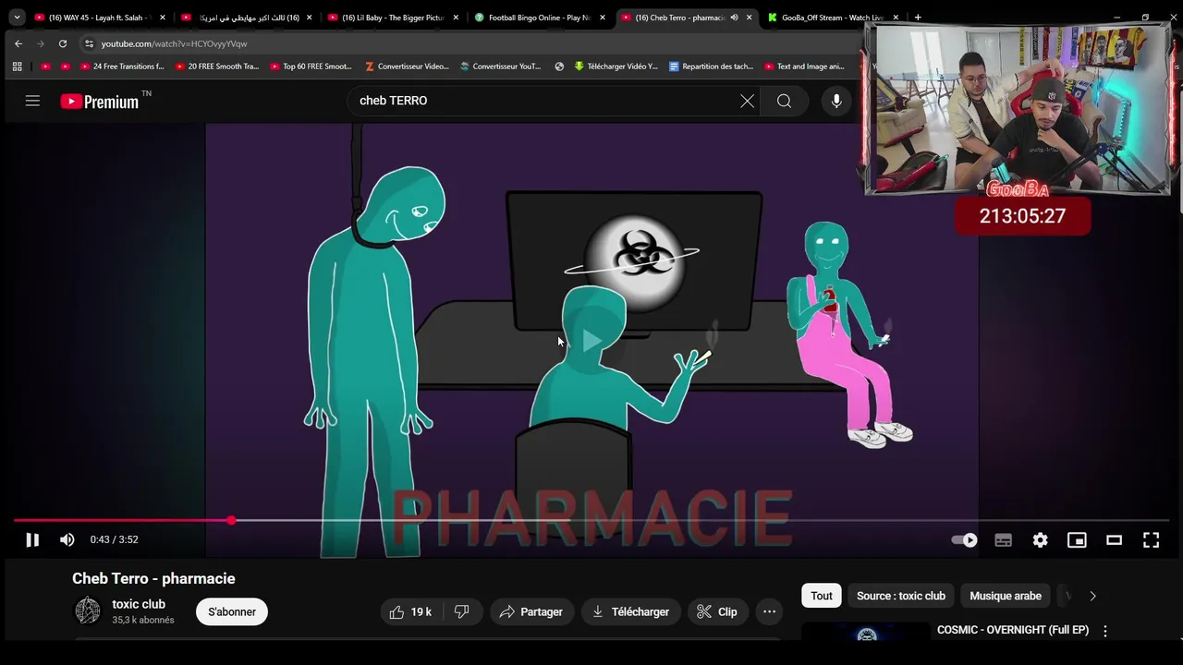Close the Football Bingo Online tab
The image size is (1183, 665).
click(603, 18)
